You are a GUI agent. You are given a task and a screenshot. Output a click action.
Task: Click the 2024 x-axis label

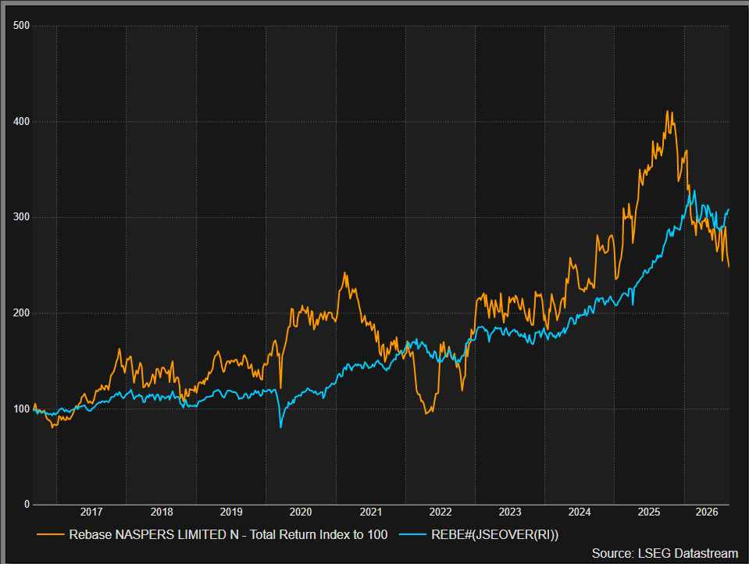click(580, 512)
